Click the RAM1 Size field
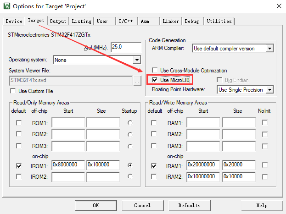The width and height of the screenshot is (286, 214). (x=239, y=122)
